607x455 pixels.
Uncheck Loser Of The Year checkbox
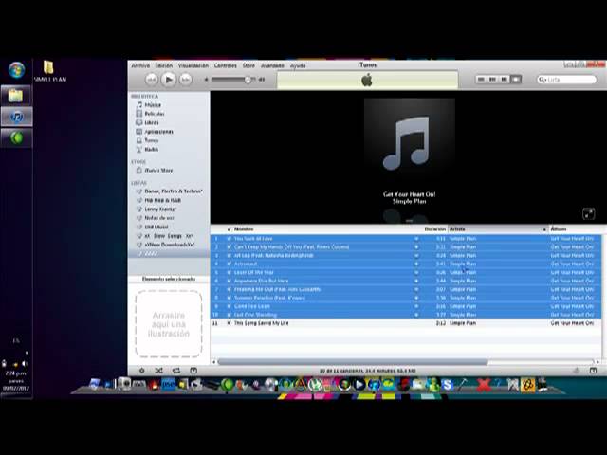[x=230, y=272]
